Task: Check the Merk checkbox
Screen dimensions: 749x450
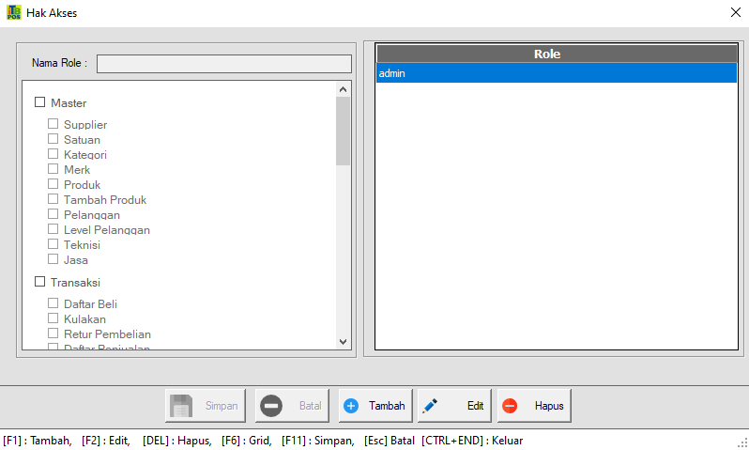Action: coord(53,169)
